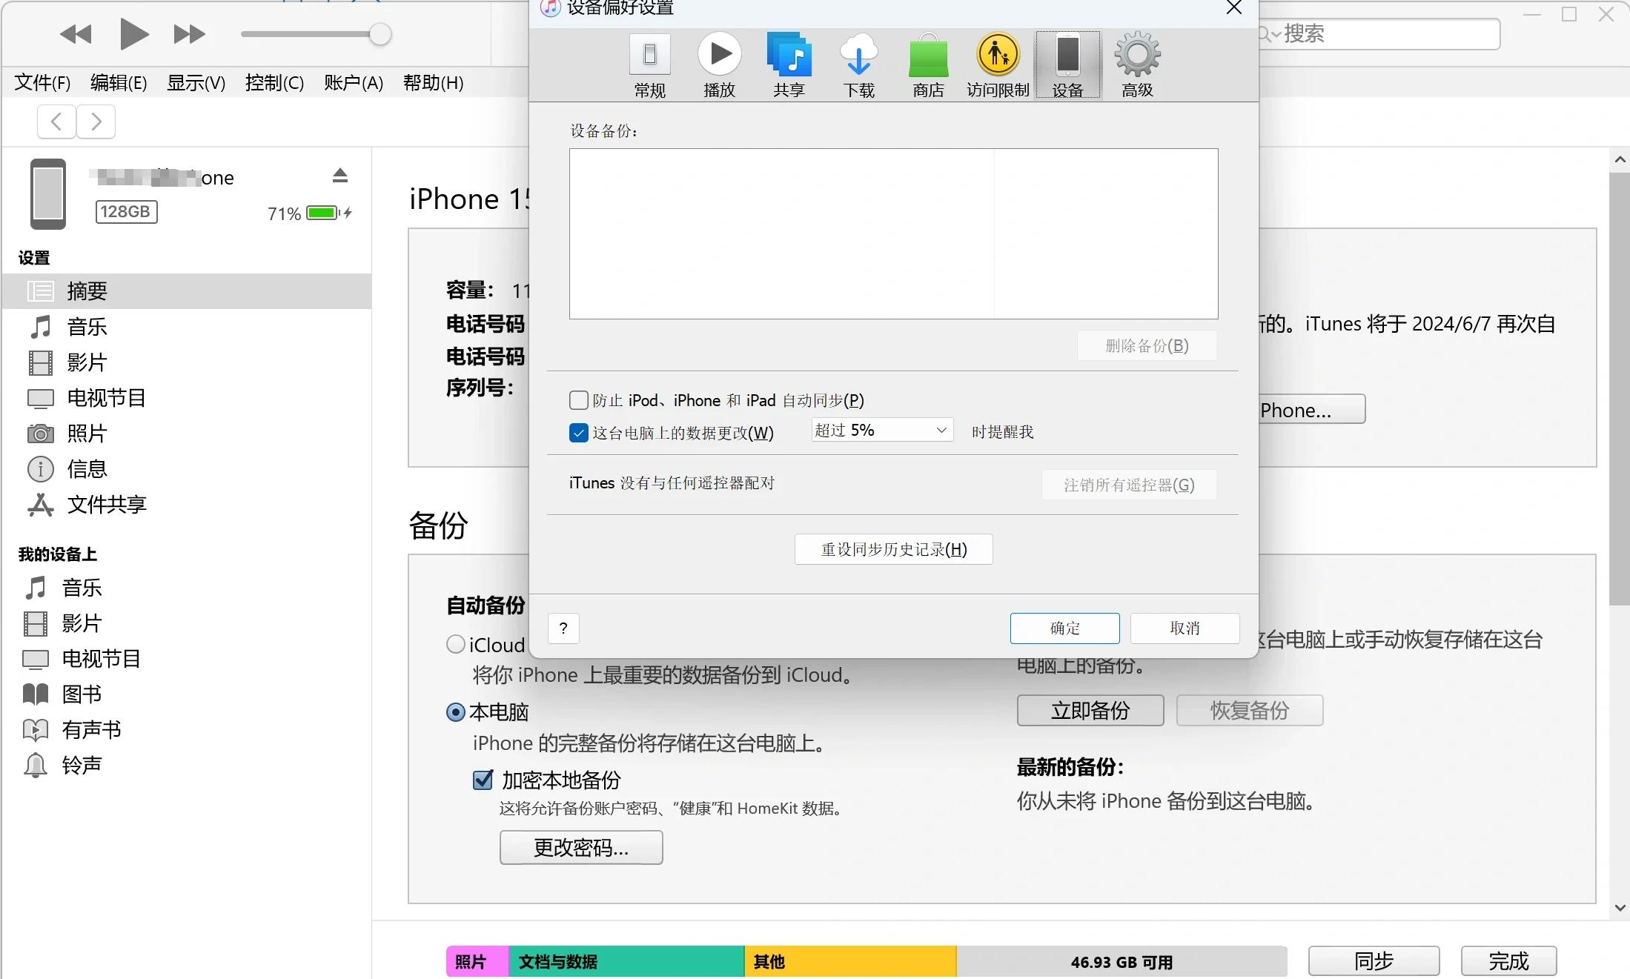Open the 文件(F) menu
The image size is (1630, 979).
tap(42, 82)
